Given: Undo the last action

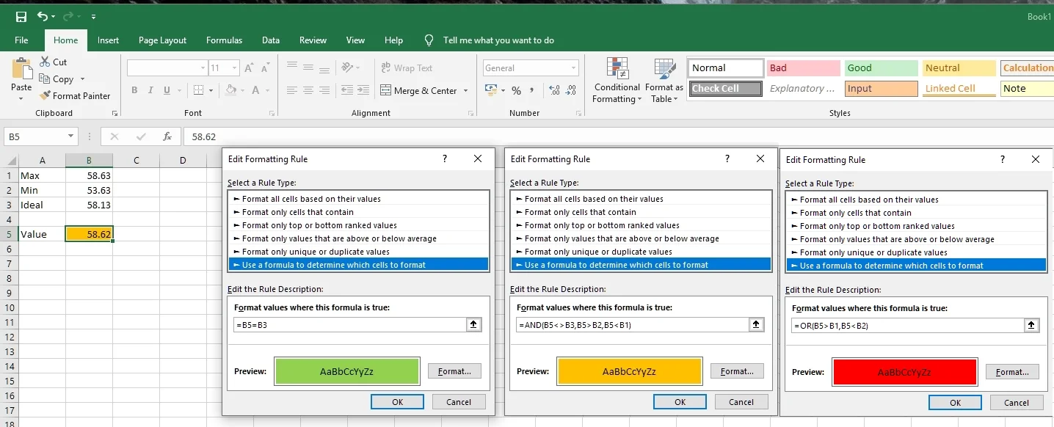Looking at the screenshot, I should [43, 16].
